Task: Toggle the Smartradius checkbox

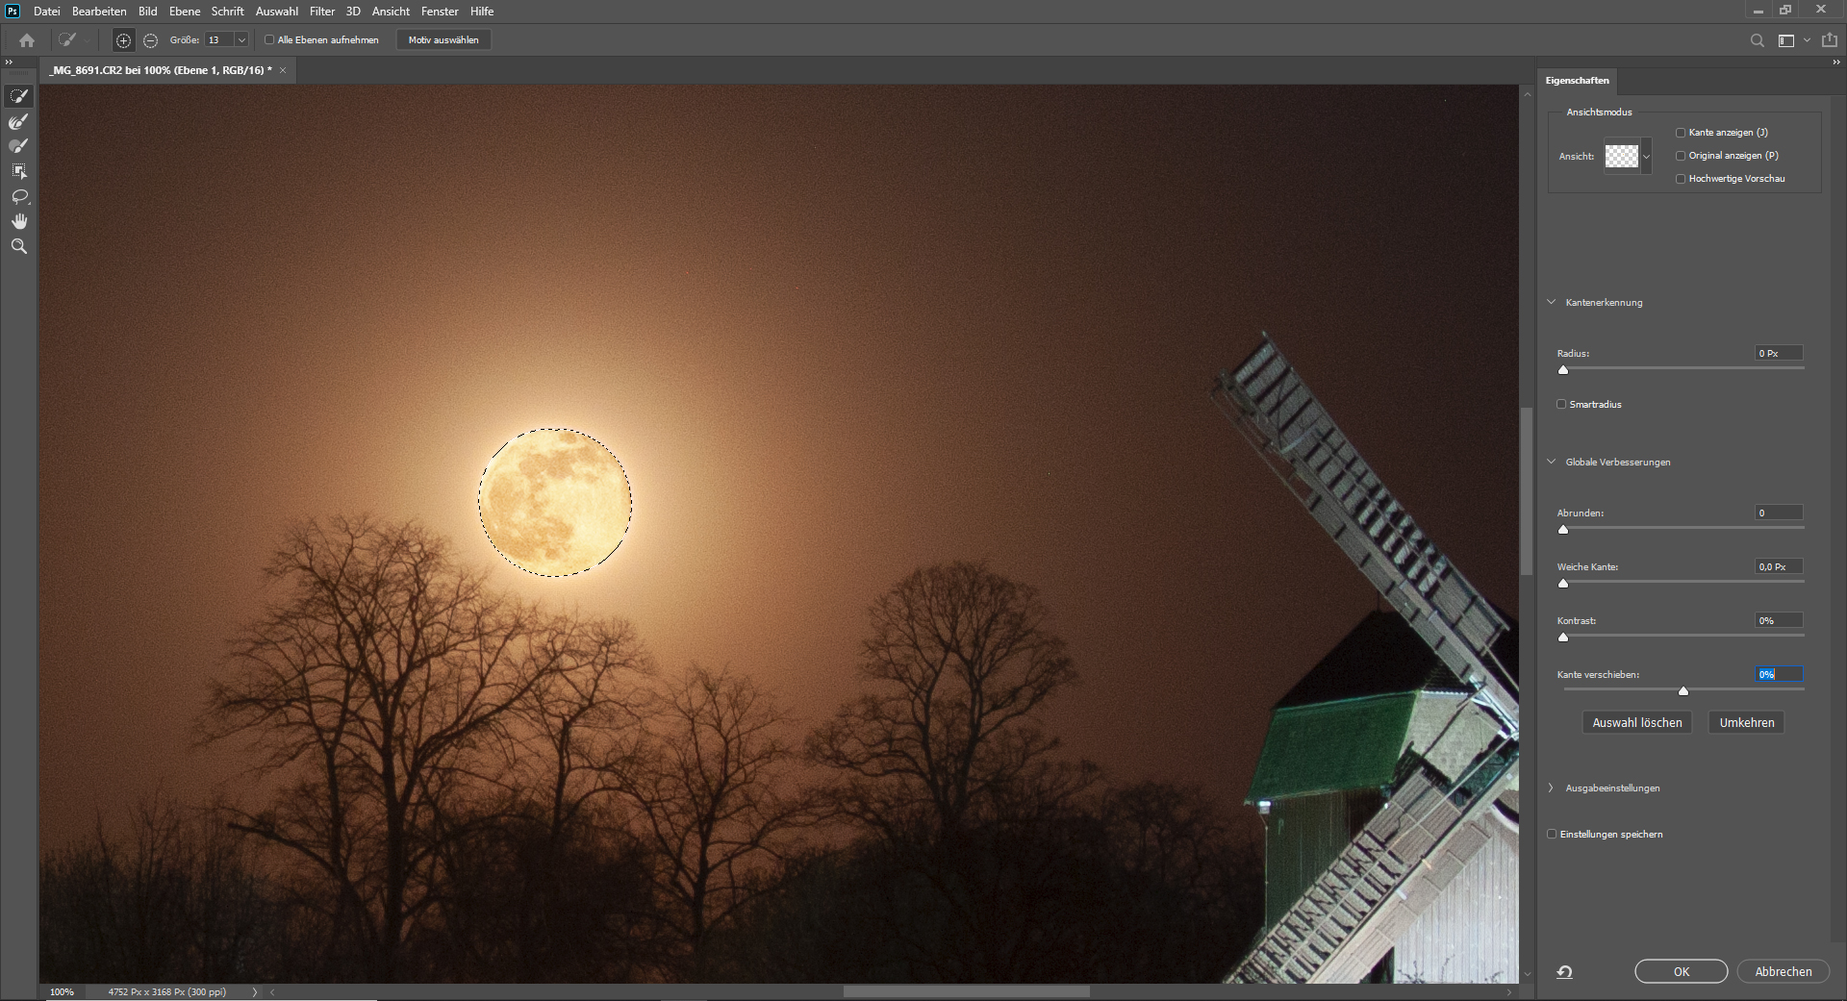Action: [1561, 405]
